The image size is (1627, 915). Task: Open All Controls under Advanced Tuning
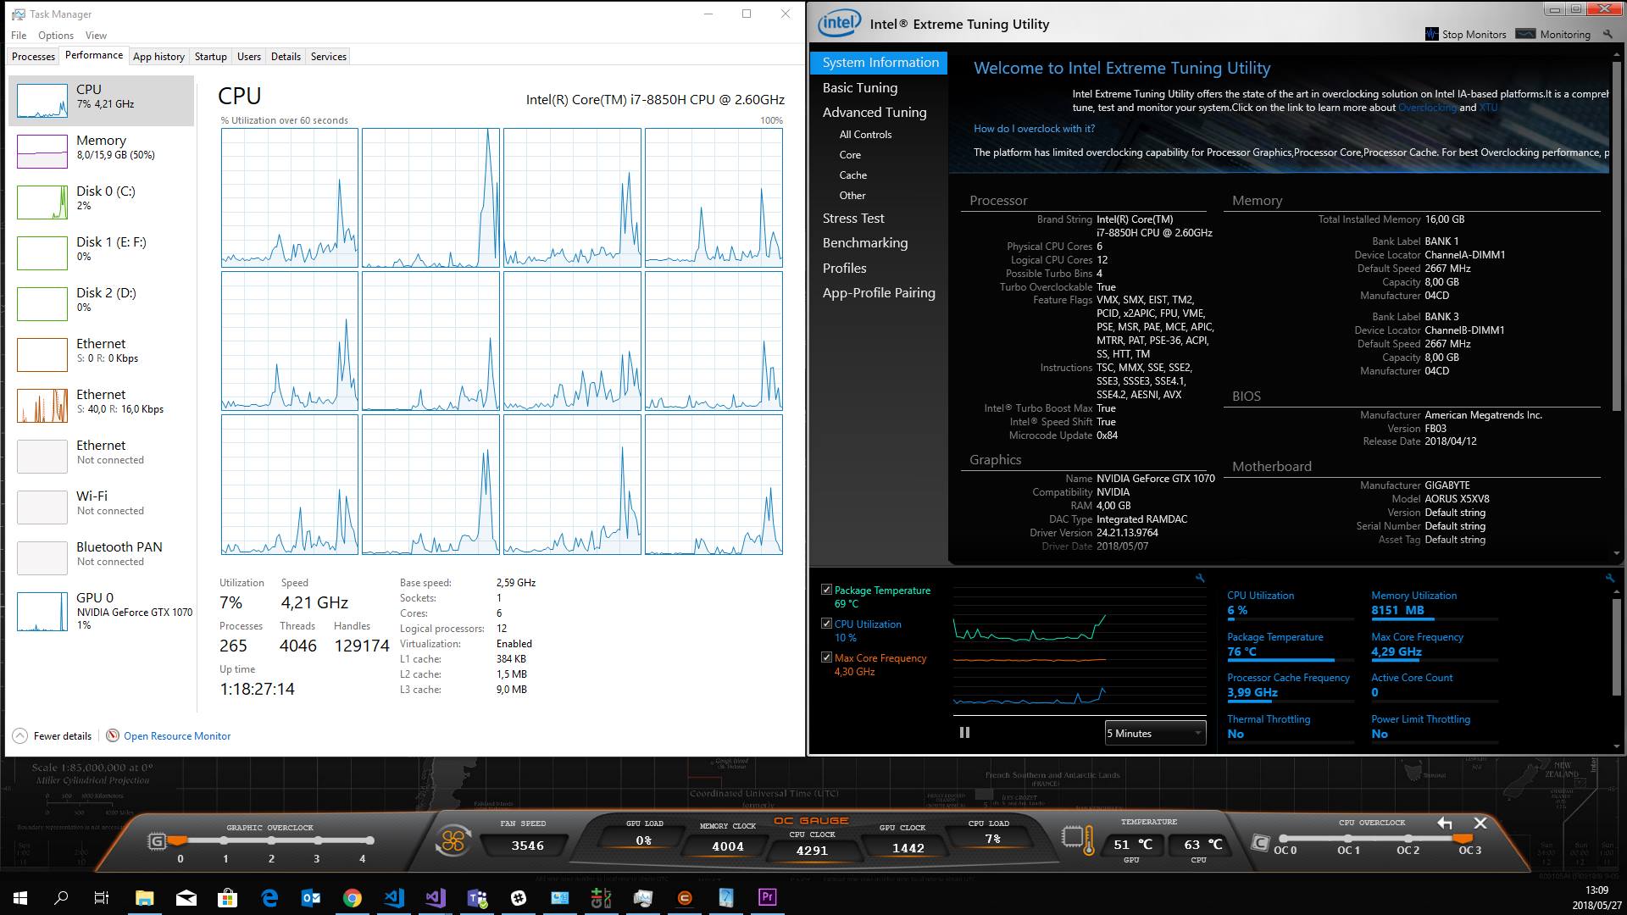coord(865,135)
